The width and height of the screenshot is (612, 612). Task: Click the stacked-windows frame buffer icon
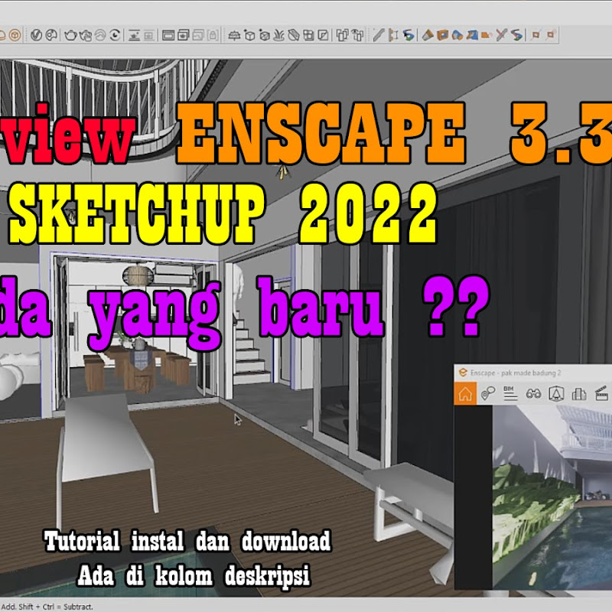pos(183,35)
